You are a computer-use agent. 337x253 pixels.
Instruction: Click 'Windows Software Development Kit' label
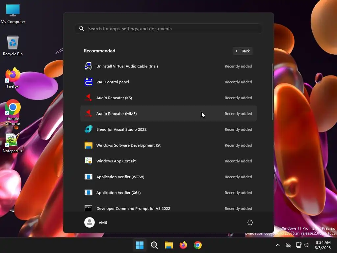click(x=128, y=145)
